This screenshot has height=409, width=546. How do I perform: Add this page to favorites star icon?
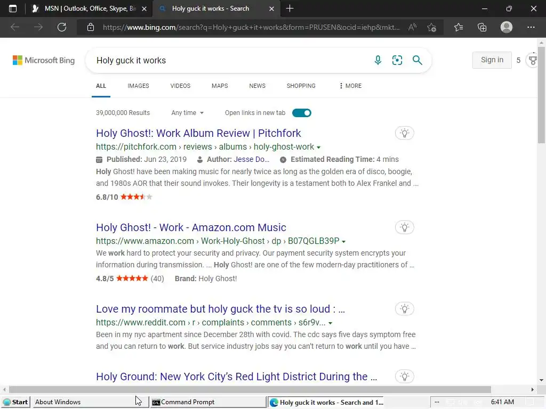(x=432, y=27)
